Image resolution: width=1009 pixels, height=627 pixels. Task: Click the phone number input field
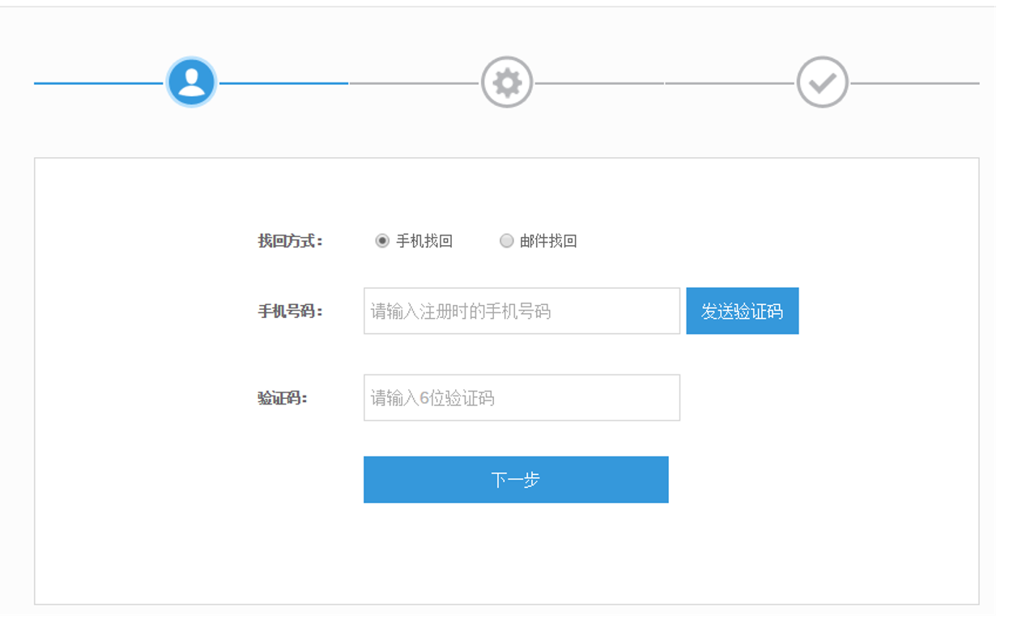point(522,311)
